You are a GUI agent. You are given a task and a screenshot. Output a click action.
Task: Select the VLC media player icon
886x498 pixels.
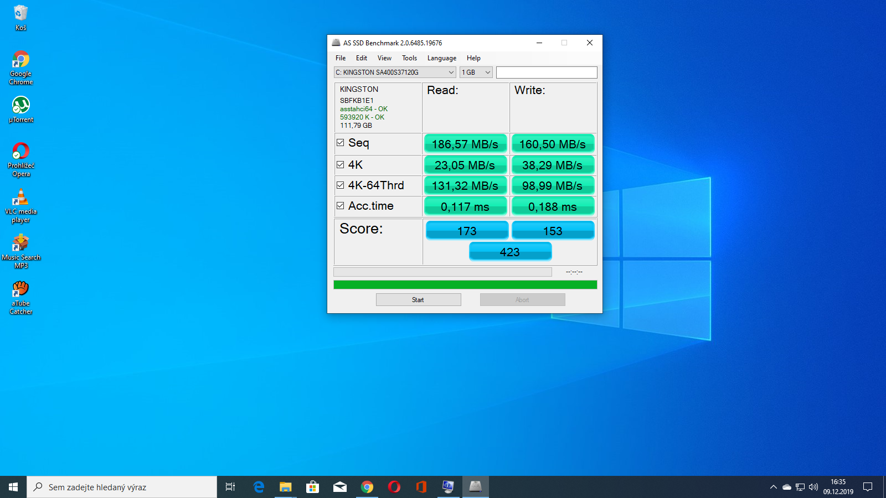point(21,197)
